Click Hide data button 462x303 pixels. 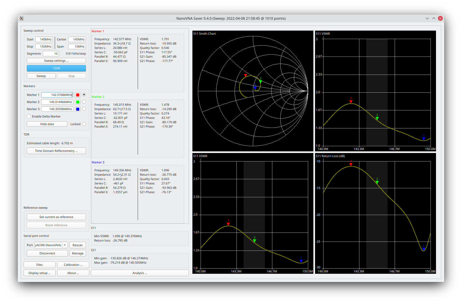coord(47,124)
